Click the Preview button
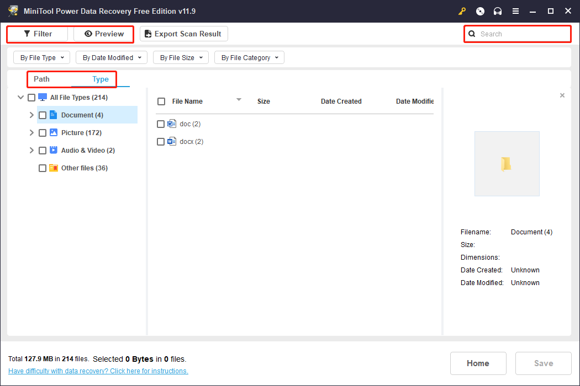580x386 pixels. (x=104, y=34)
